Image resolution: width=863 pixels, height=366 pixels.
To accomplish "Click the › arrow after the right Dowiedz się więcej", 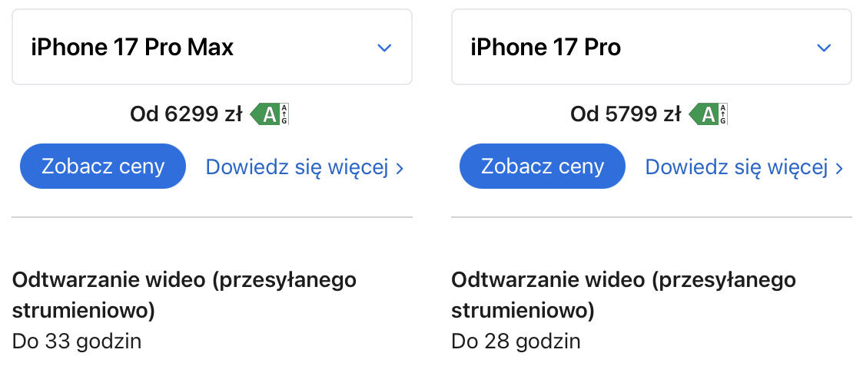I will click(838, 168).
